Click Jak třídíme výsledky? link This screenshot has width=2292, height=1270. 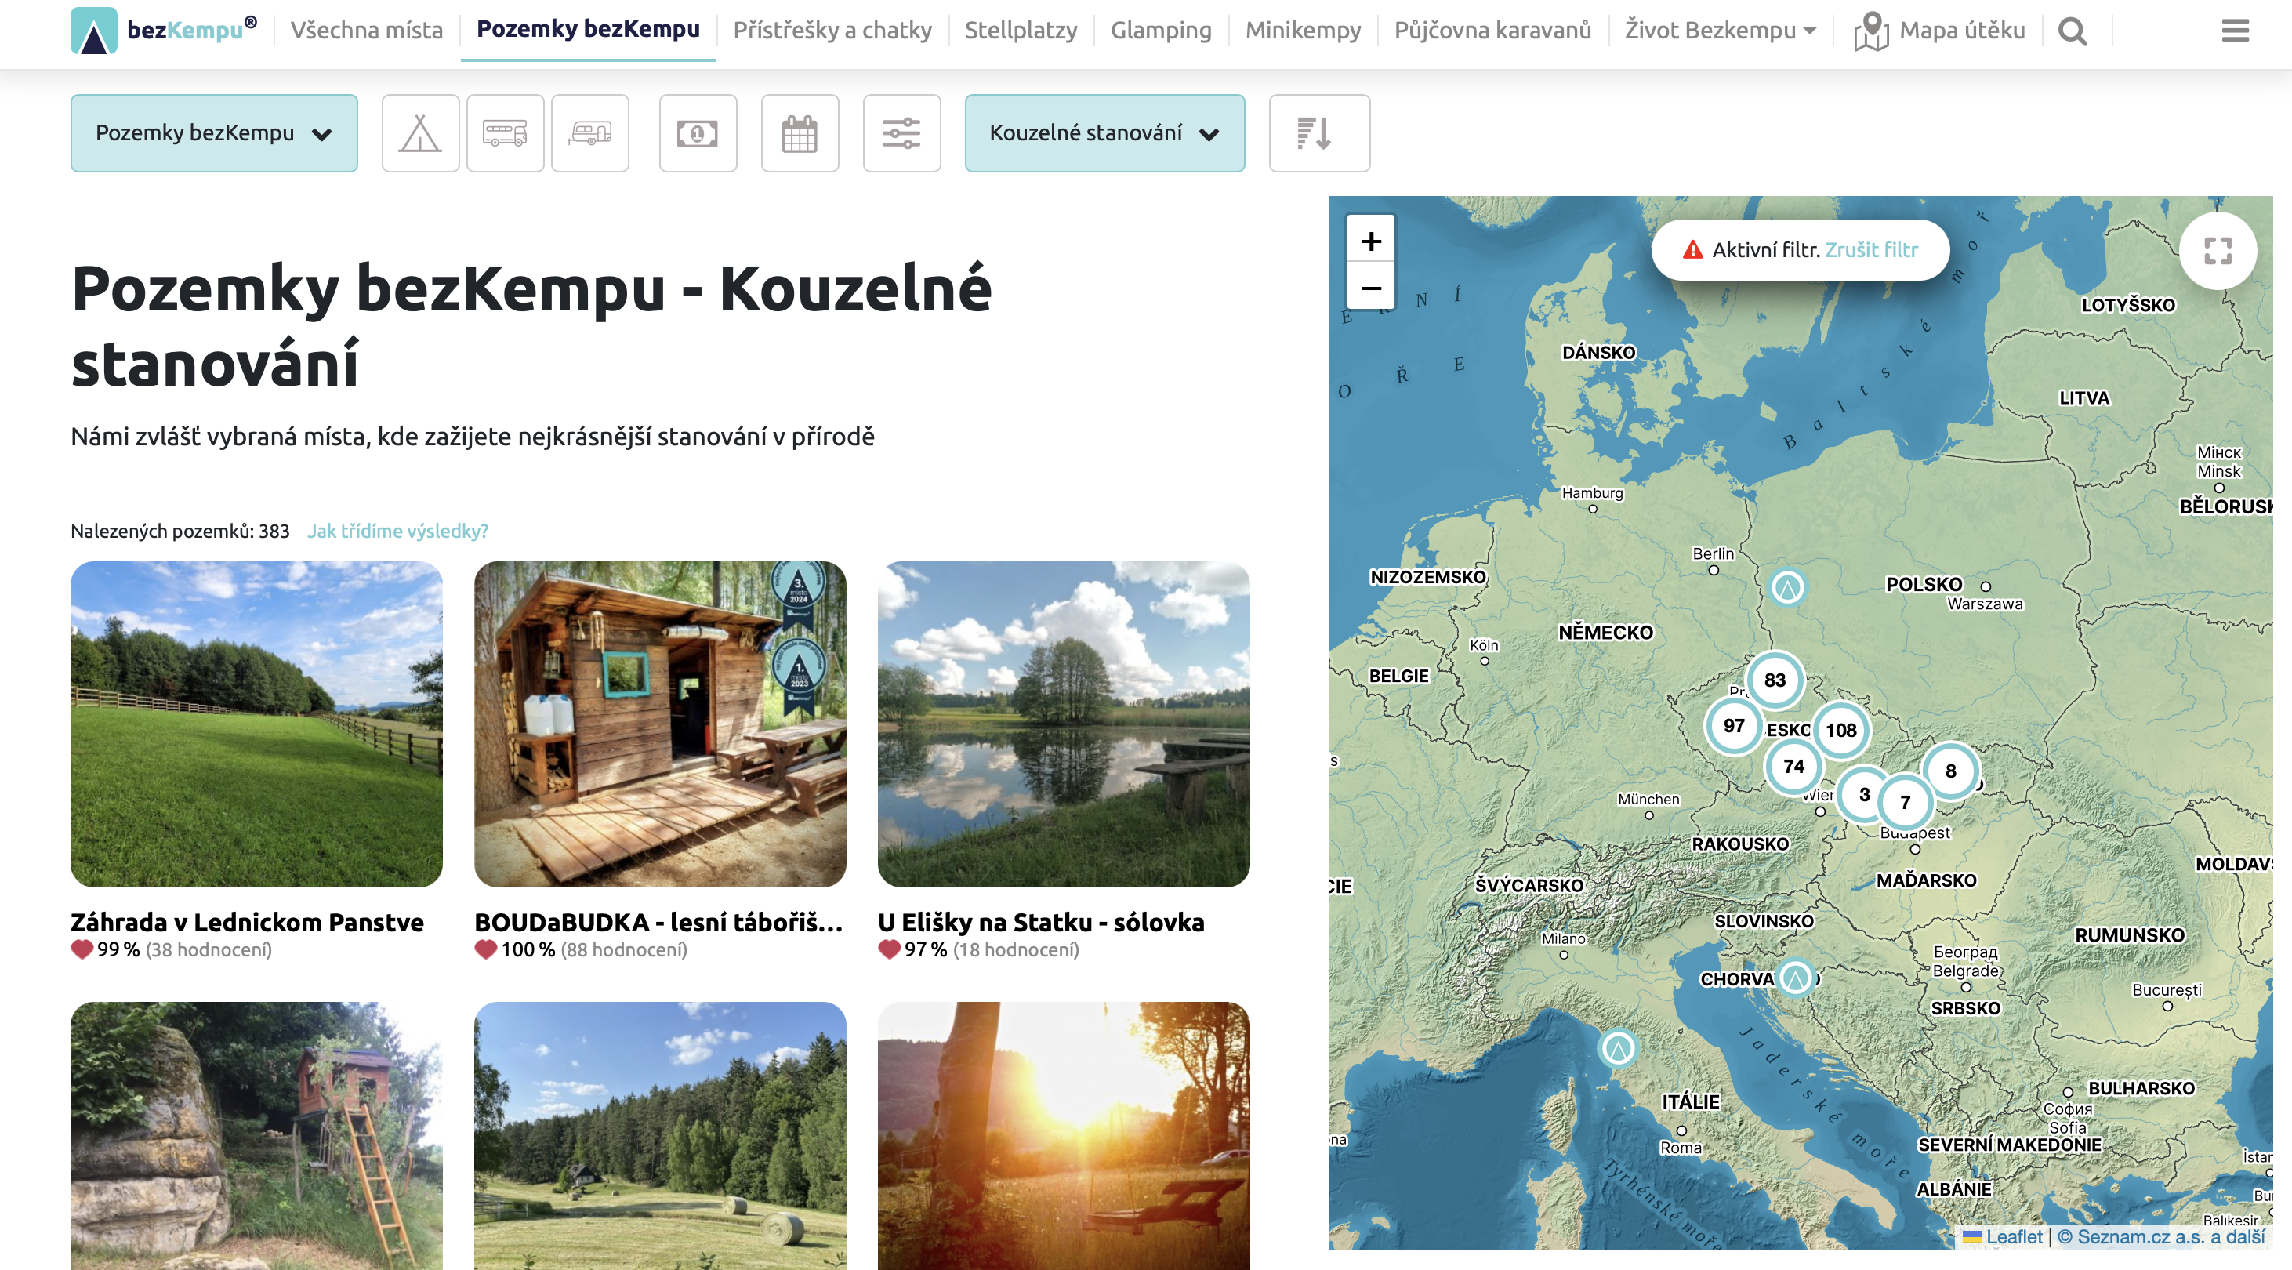pyautogui.click(x=397, y=532)
